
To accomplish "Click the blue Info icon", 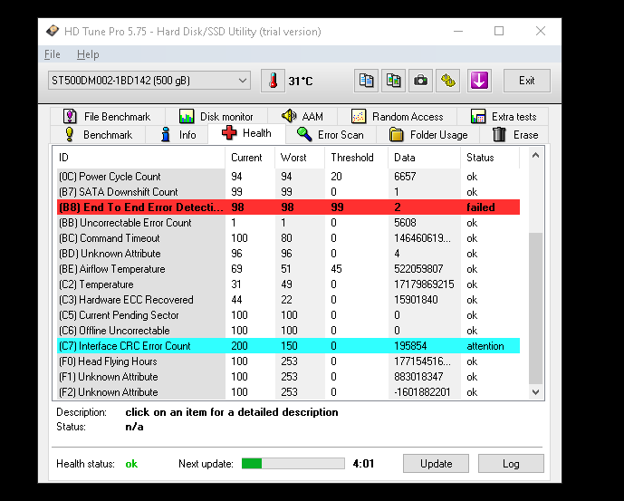I will point(165,135).
